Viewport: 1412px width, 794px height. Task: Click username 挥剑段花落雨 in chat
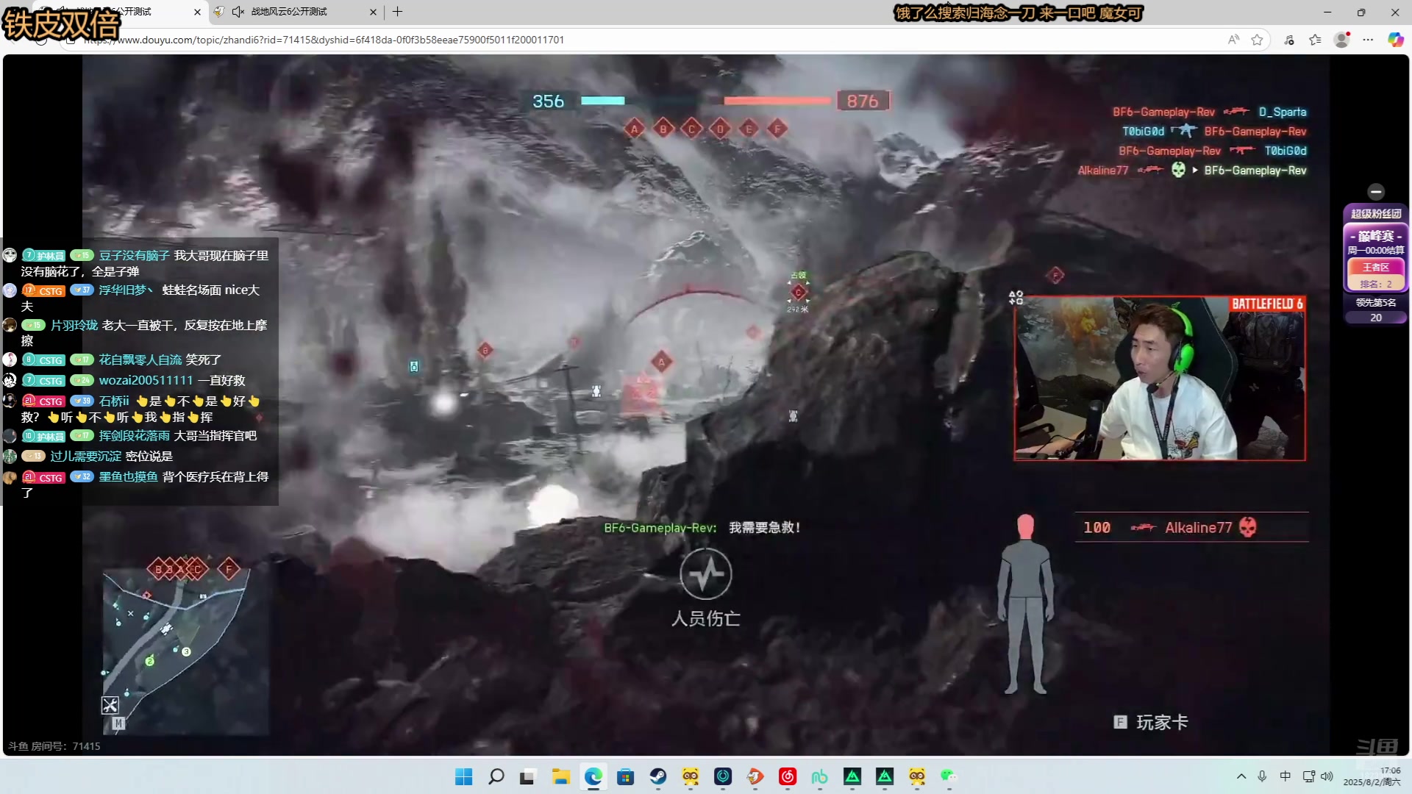pyautogui.click(x=135, y=435)
